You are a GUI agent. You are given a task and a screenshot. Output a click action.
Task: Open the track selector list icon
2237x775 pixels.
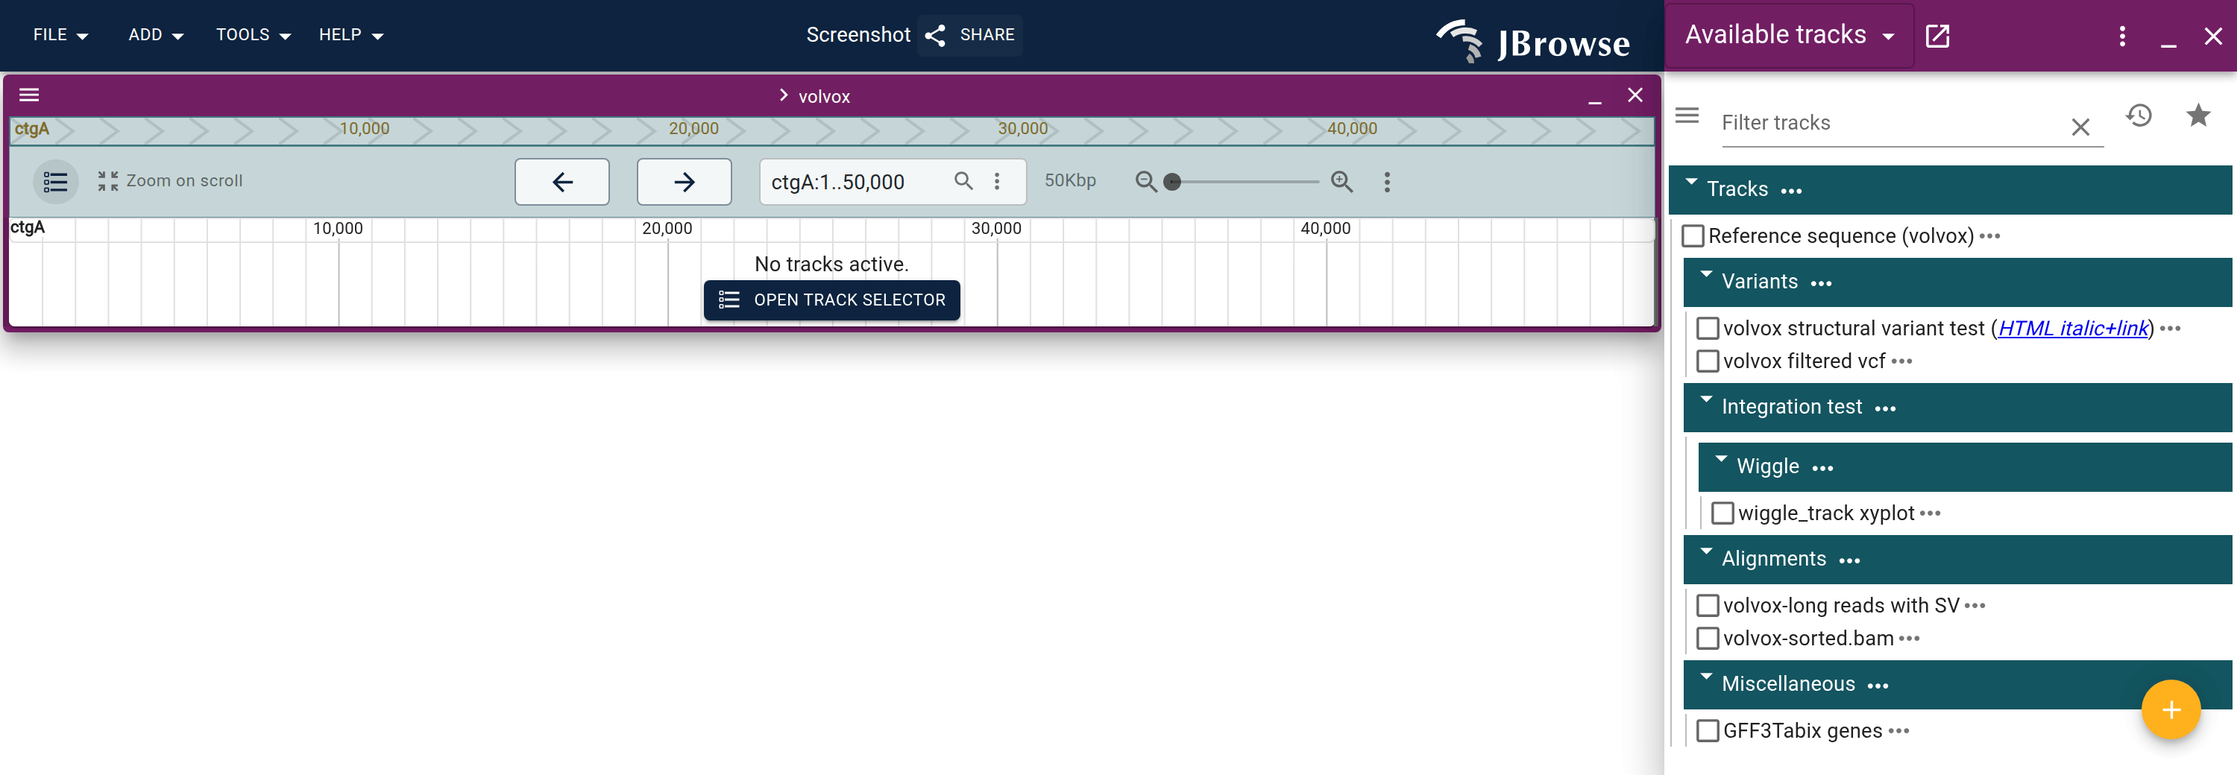56,181
